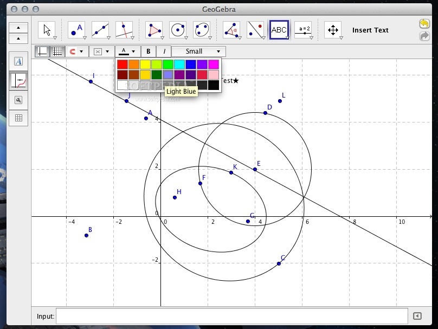Select the Move Graphics View tool
The width and height of the screenshot is (438, 329).
tap(332, 30)
